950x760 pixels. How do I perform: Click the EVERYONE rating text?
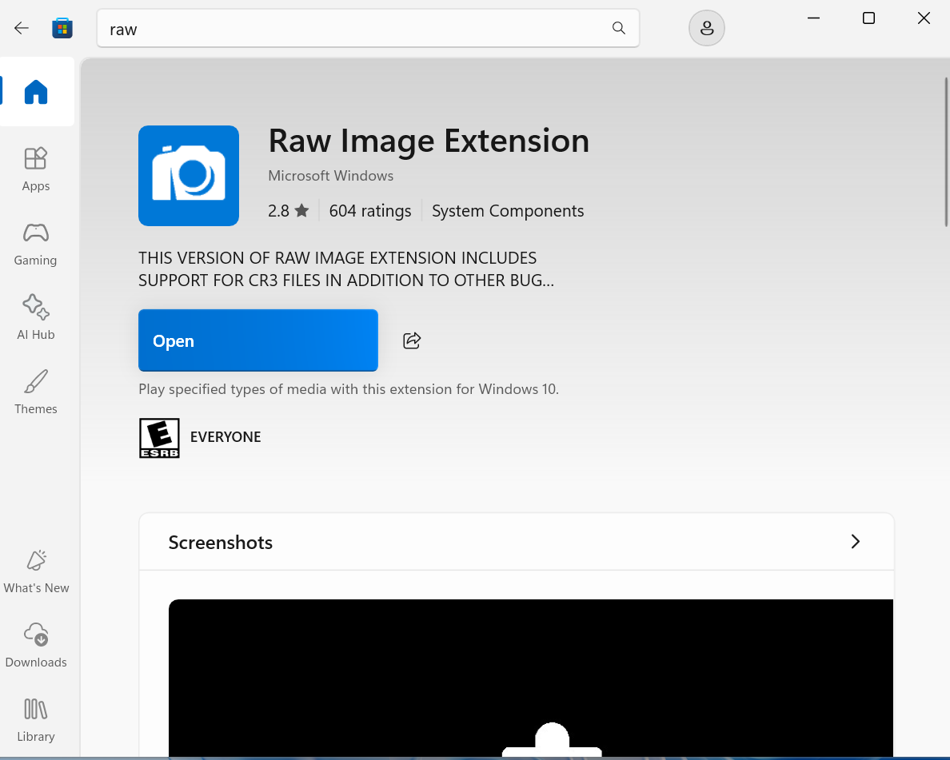pyautogui.click(x=226, y=437)
